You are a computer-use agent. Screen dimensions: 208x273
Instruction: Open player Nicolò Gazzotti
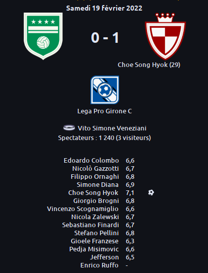(x=95, y=169)
